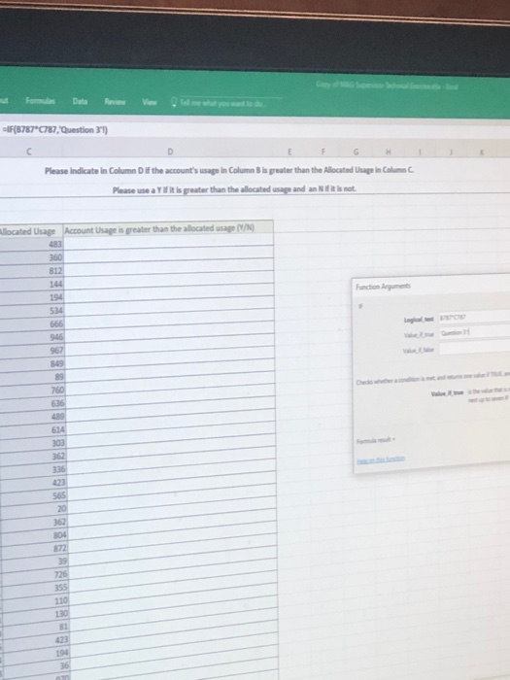
Task: Select the column D header
Action: click(x=170, y=152)
